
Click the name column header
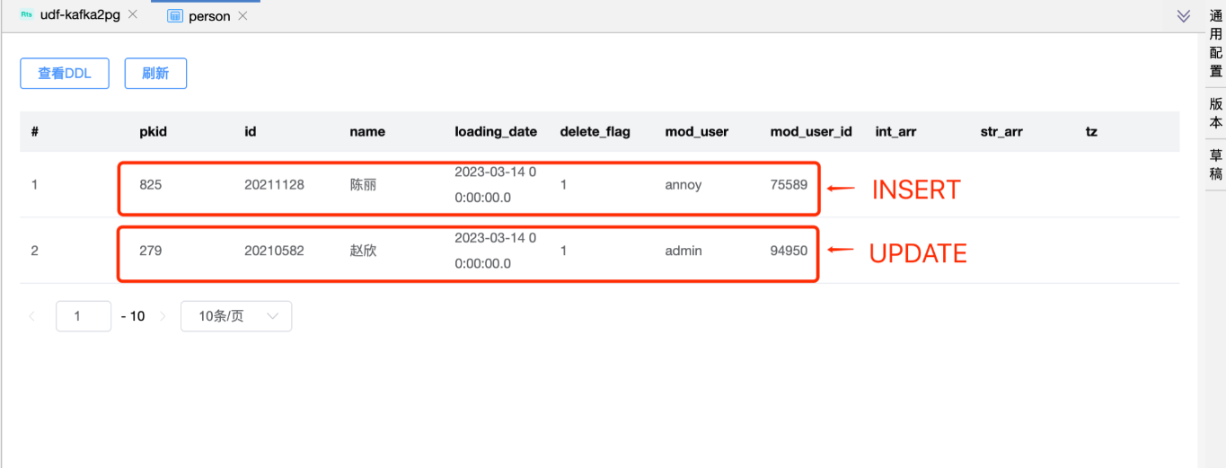(x=367, y=131)
